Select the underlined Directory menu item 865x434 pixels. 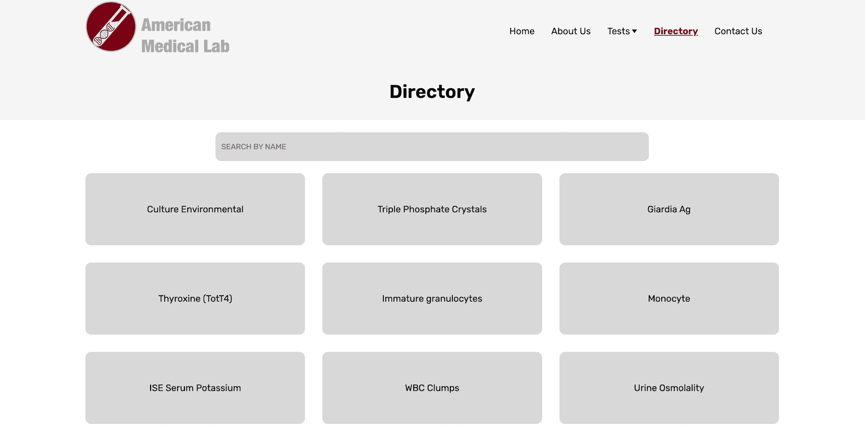click(x=676, y=31)
